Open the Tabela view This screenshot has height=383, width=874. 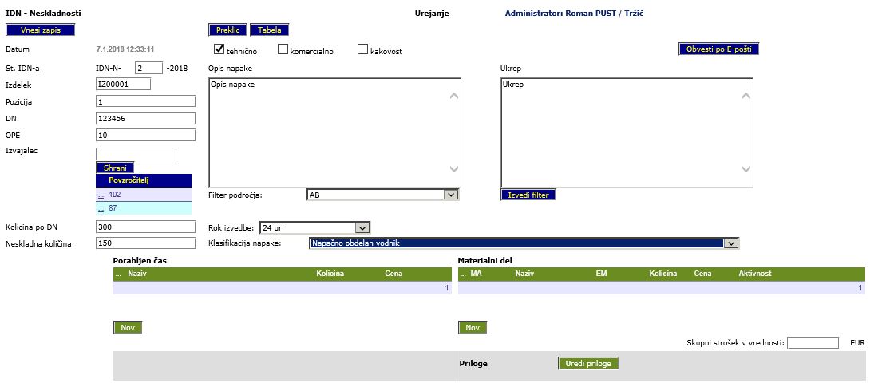pyautogui.click(x=269, y=30)
